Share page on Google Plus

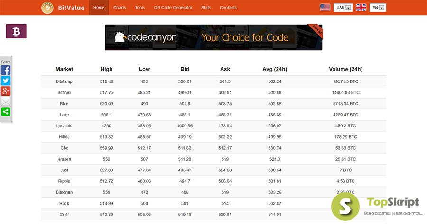coord(6,91)
